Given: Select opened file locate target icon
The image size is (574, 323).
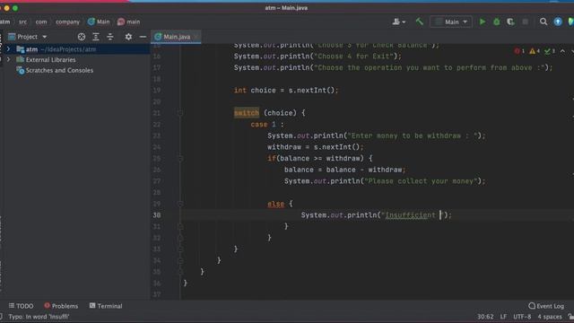Looking at the screenshot, I should (x=82, y=37).
